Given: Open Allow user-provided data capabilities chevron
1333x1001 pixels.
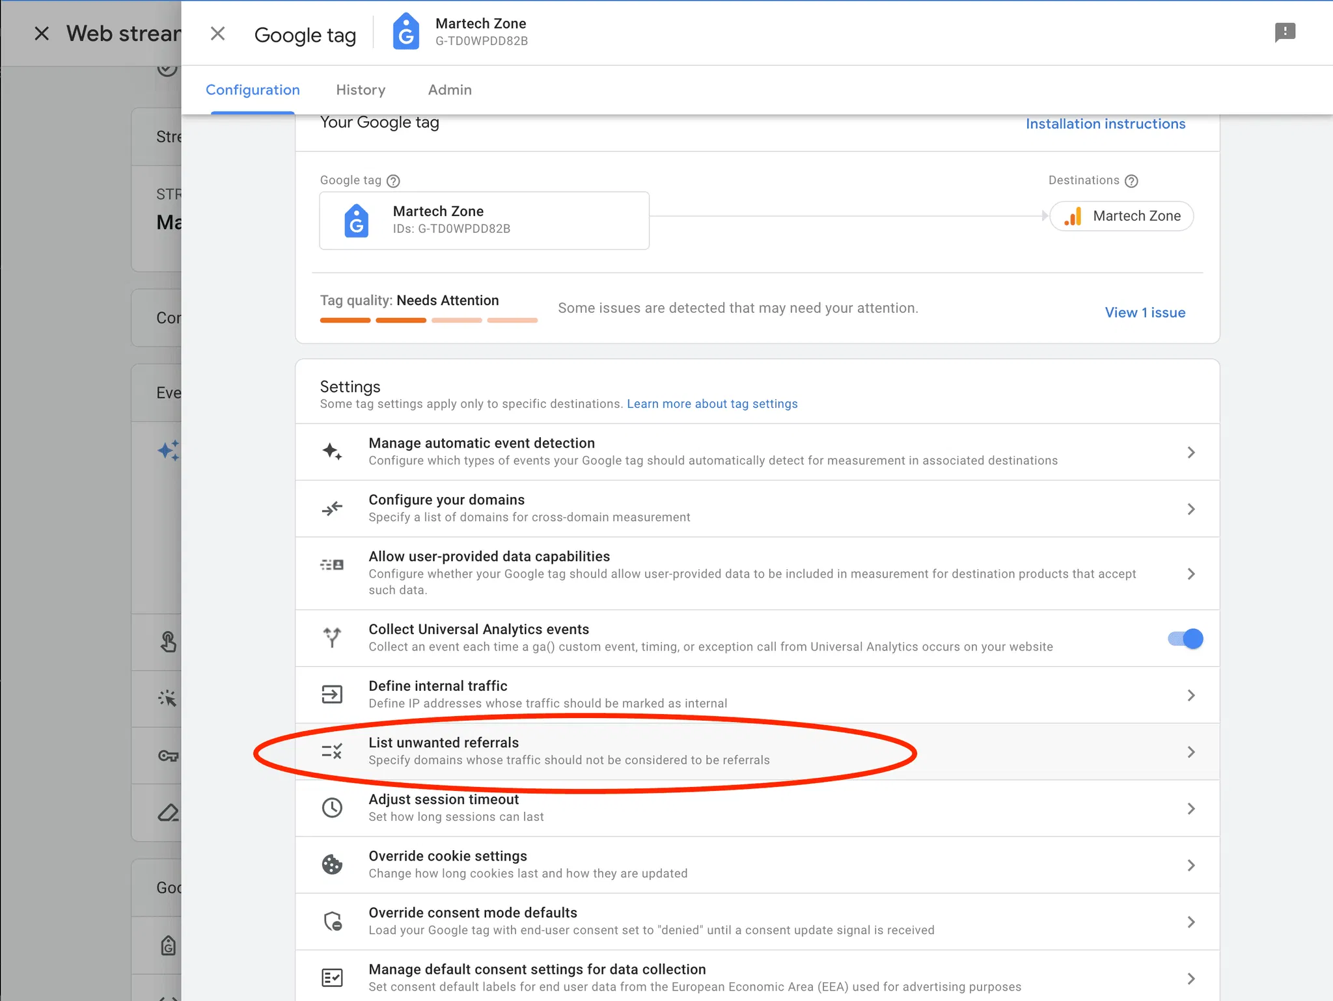Looking at the screenshot, I should 1190,574.
